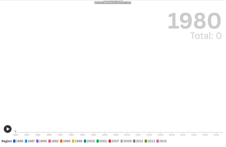226x147 pixels.
Task: Jump to 2004 on the timeline
Action: point(149,135)
